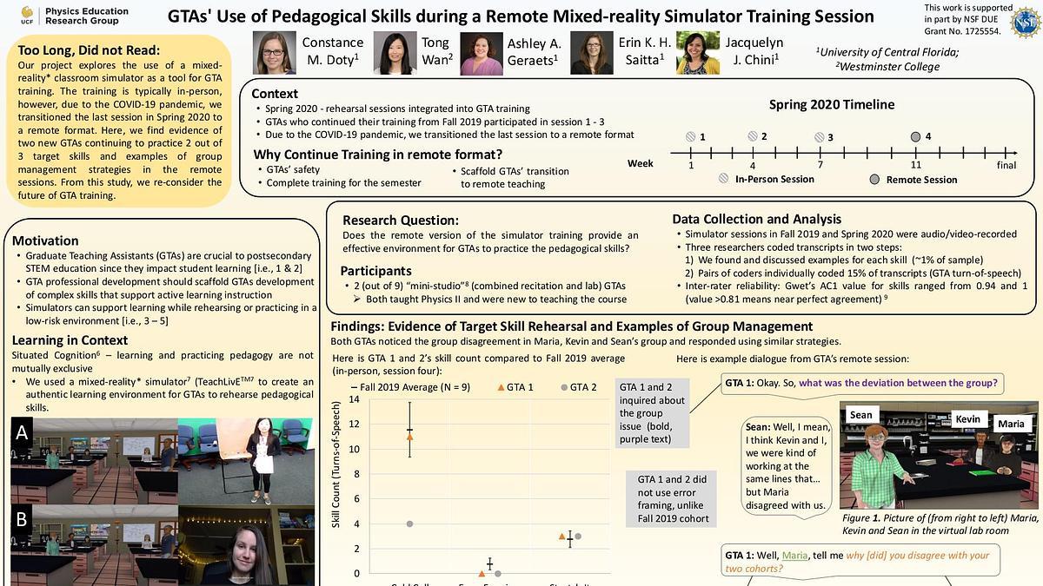Screen dimensions: 1043x586
Task: Click the GTA 2 data point at value 4
Action: tap(409, 523)
